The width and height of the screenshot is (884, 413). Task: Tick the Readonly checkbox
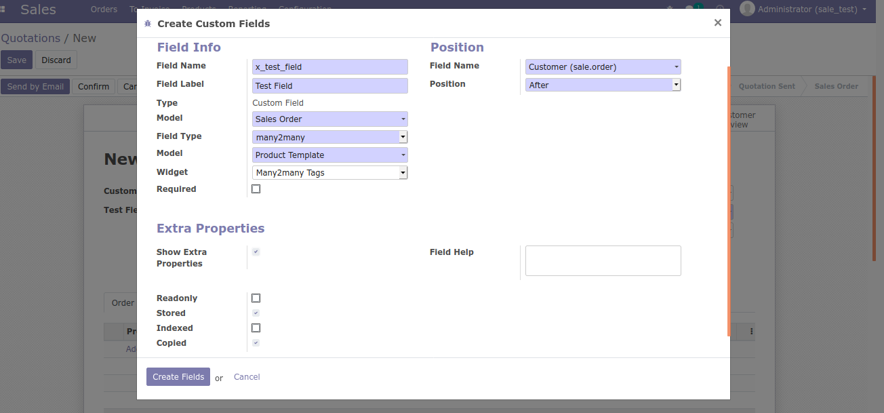pos(256,298)
